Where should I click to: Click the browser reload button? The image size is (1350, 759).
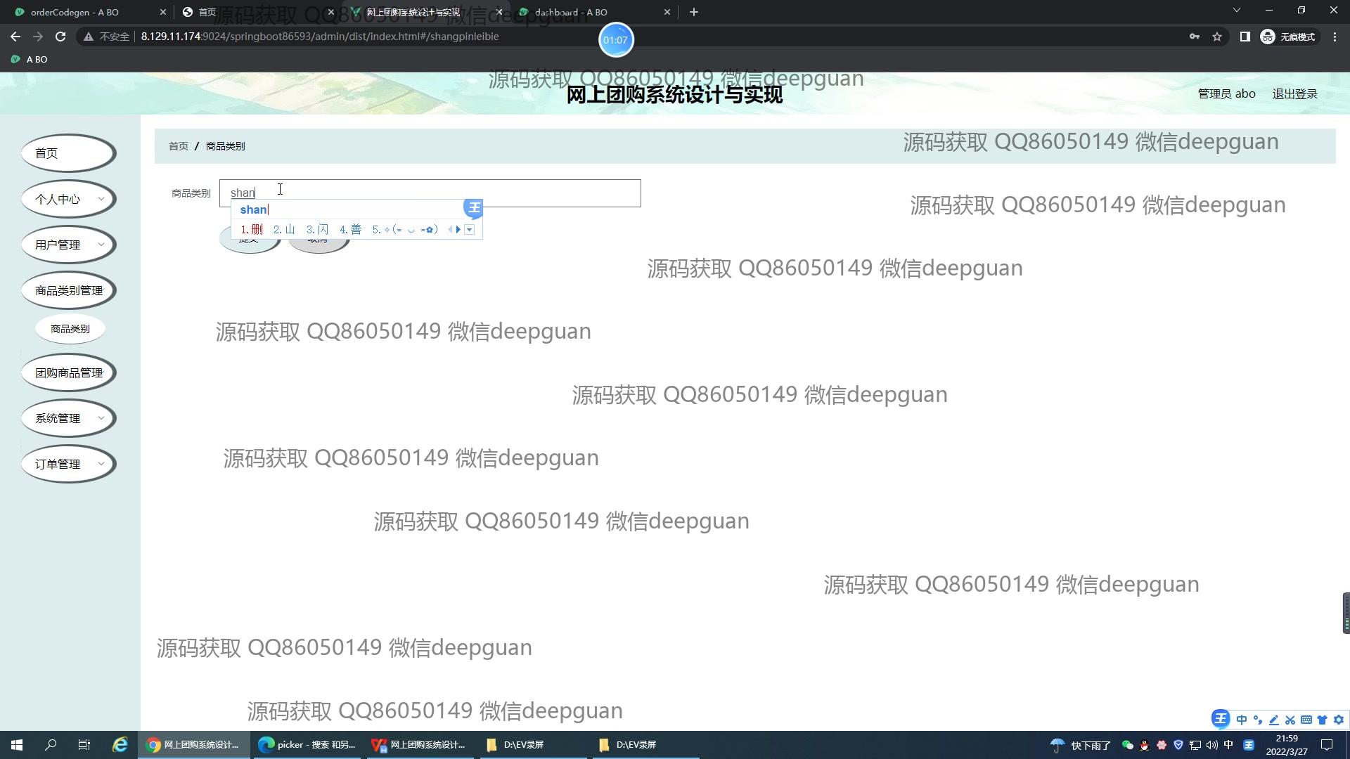(60, 37)
